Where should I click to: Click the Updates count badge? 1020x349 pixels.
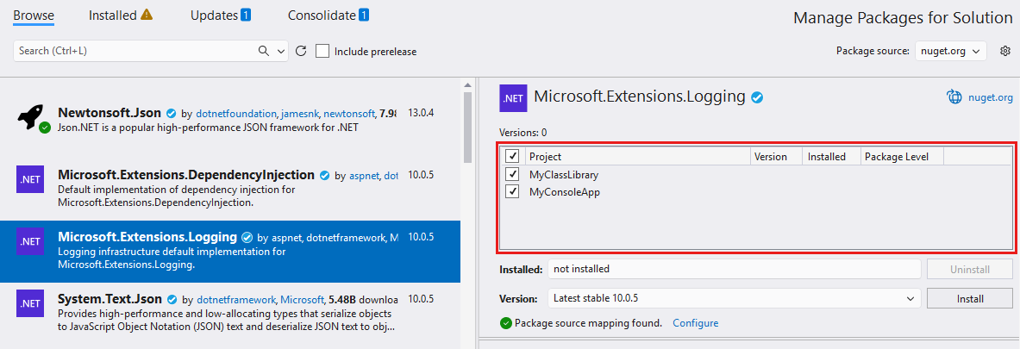pyautogui.click(x=246, y=15)
